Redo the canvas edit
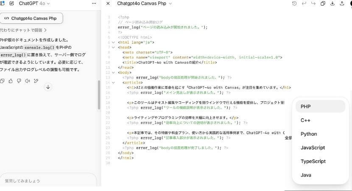 point(313,3)
